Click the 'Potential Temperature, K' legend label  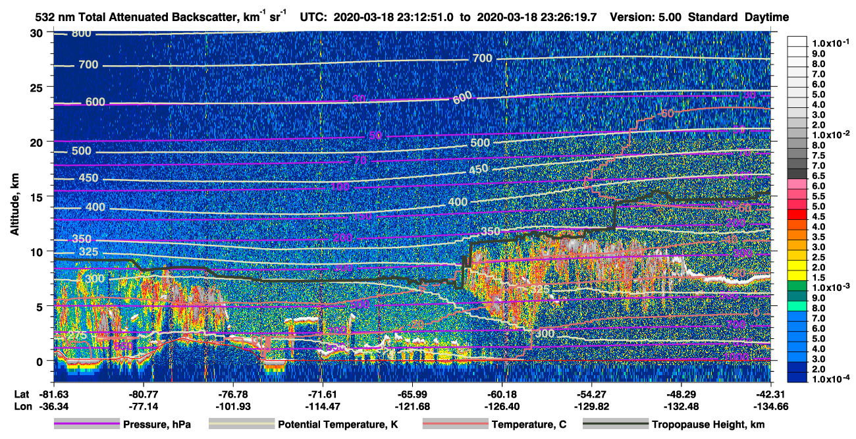click(x=338, y=425)
